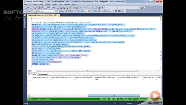This screenshot has height=105, width=186.
Task: Close the Creating a Database.sql tab
Action: click(59, 15)
